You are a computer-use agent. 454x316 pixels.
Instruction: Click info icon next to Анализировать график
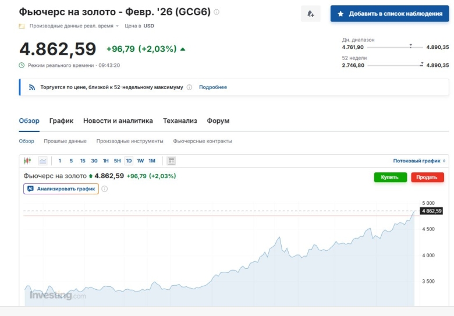[x=105, y=189]
